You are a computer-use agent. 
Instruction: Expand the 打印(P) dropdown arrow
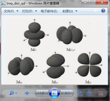click(x=36, y=11)
